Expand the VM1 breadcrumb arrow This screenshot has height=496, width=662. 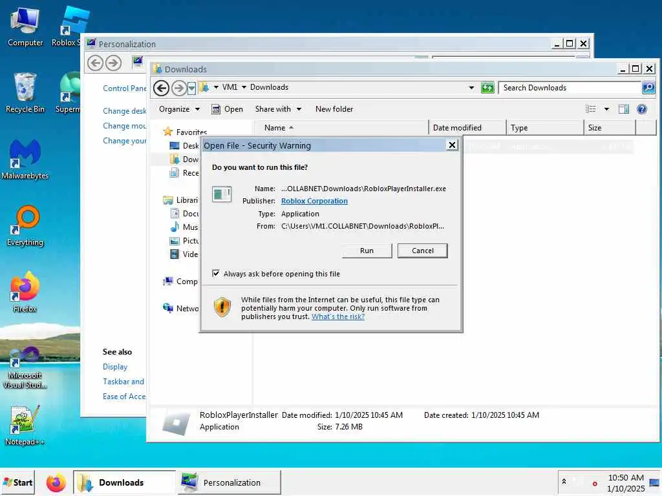coord(244,87)
